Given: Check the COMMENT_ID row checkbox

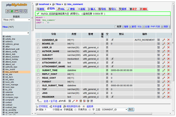Looking at the screenshot, I should pyautogui.click(x=38, y=40).
